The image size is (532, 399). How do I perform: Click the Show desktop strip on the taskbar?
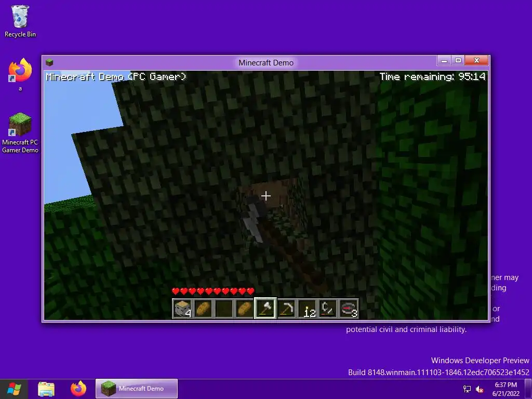[528, 389]
